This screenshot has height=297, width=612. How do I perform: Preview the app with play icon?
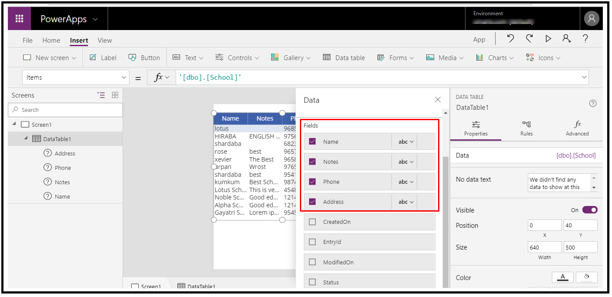coord(548,39)
